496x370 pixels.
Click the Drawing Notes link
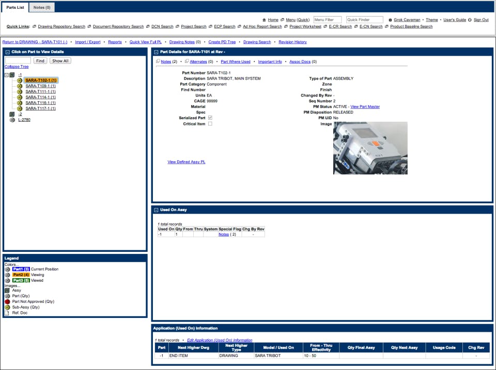point(182,42)
